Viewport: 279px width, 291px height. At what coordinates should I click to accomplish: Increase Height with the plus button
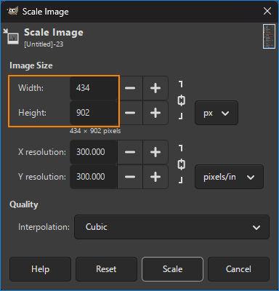(x=155, y=113)
